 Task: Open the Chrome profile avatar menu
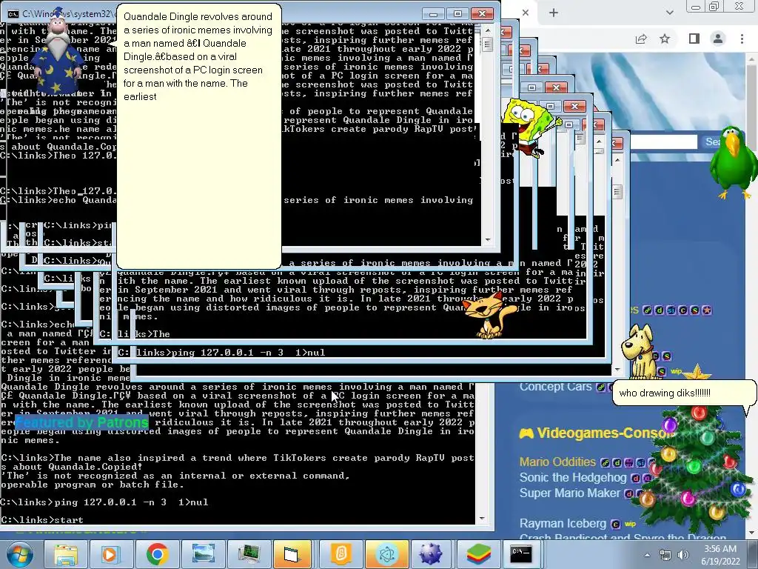(x=718, y=39)
